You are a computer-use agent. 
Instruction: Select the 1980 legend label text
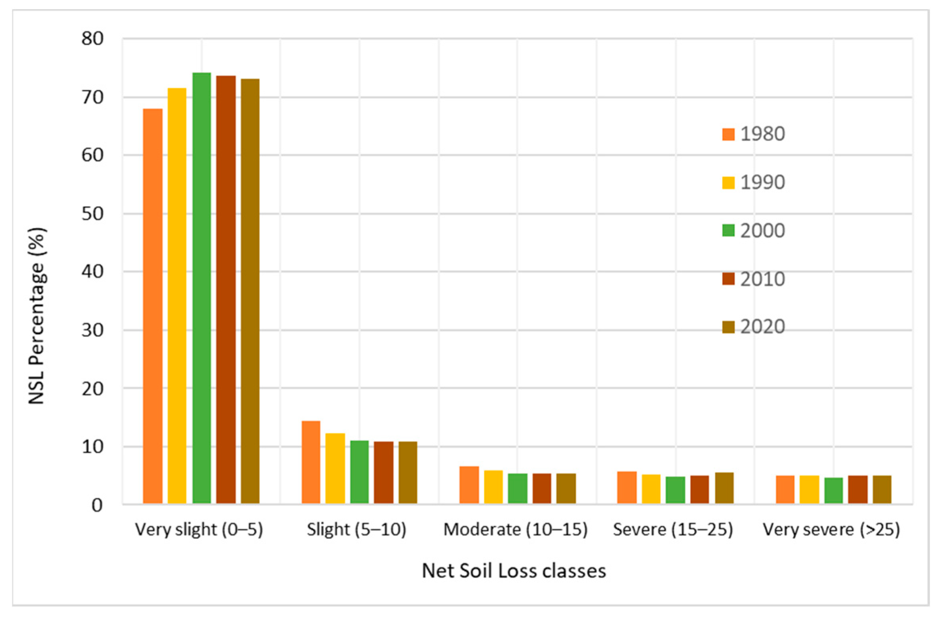762,134
